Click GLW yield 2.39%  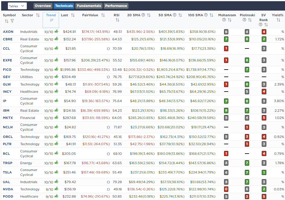coord(279,84)
